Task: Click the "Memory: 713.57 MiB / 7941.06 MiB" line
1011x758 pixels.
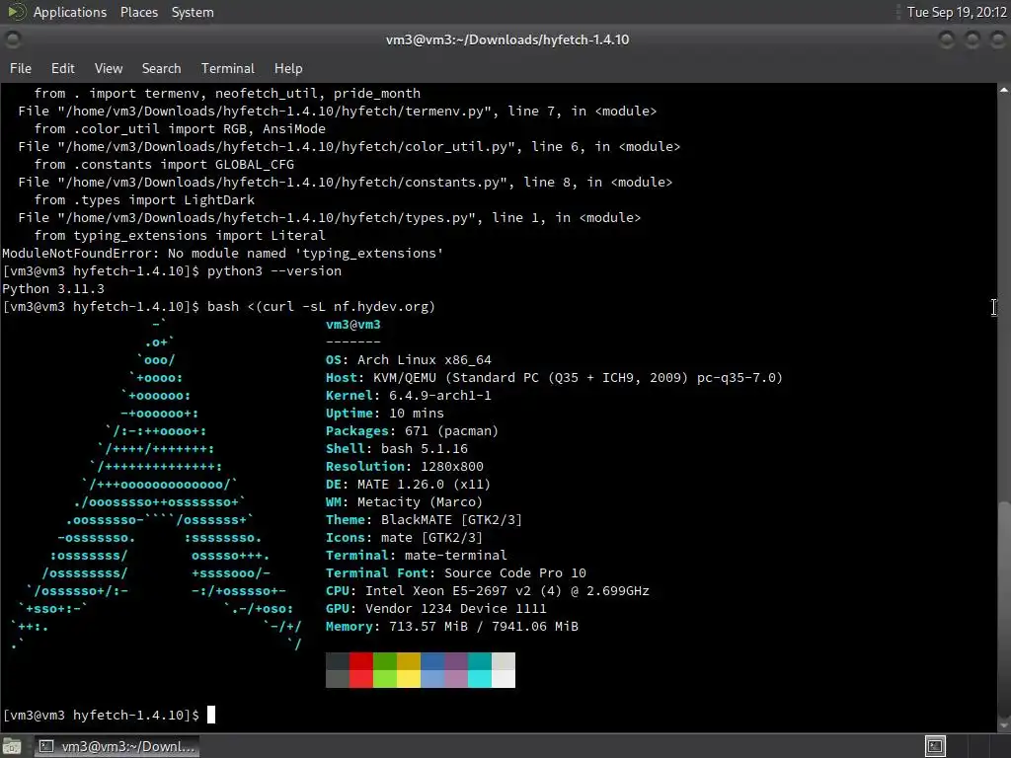Action: (x=452, y=626)
